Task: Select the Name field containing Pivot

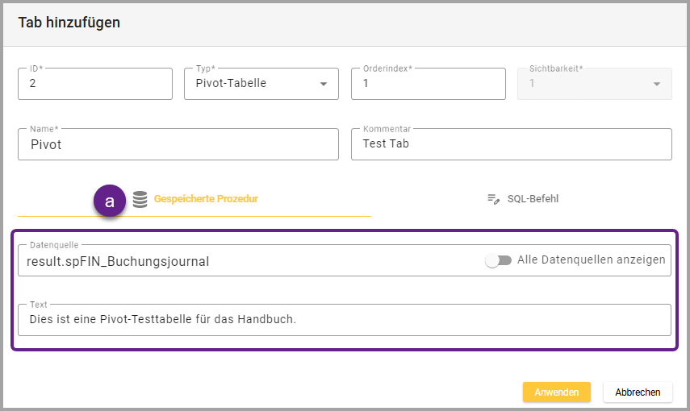Action: click(x=178, y=145)
